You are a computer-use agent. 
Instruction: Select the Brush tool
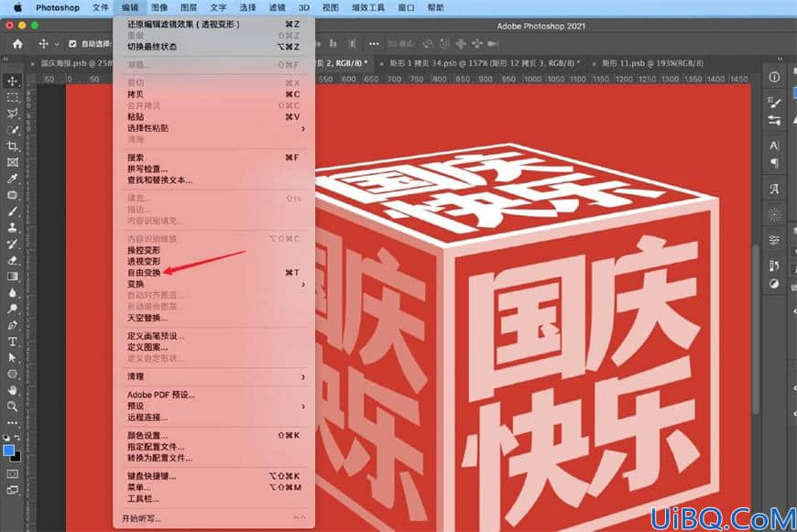tap(12, 212)
